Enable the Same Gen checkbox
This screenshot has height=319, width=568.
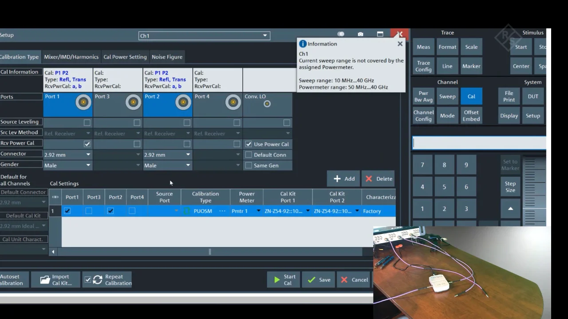pyautogui.click(x=248, y=165)
